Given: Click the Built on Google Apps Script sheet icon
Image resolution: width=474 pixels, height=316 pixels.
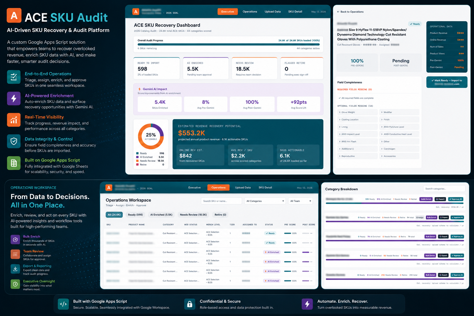Looking at the screenshot, I should point(14,163).
